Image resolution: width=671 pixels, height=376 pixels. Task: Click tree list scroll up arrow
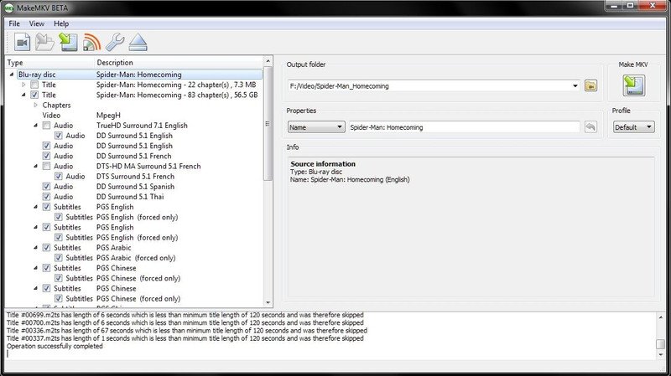point(268,61)
